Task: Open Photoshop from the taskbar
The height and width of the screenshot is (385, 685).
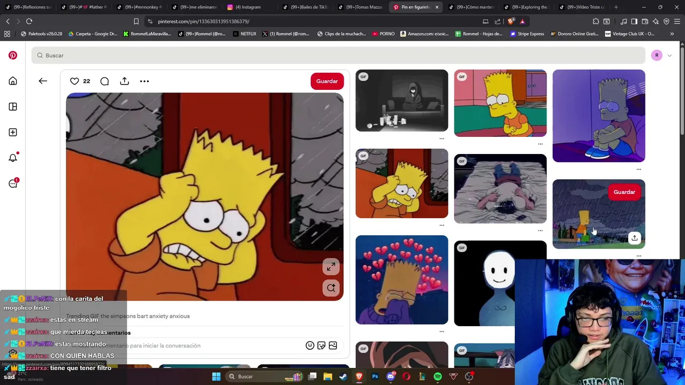Action: [x=375, y=376]
